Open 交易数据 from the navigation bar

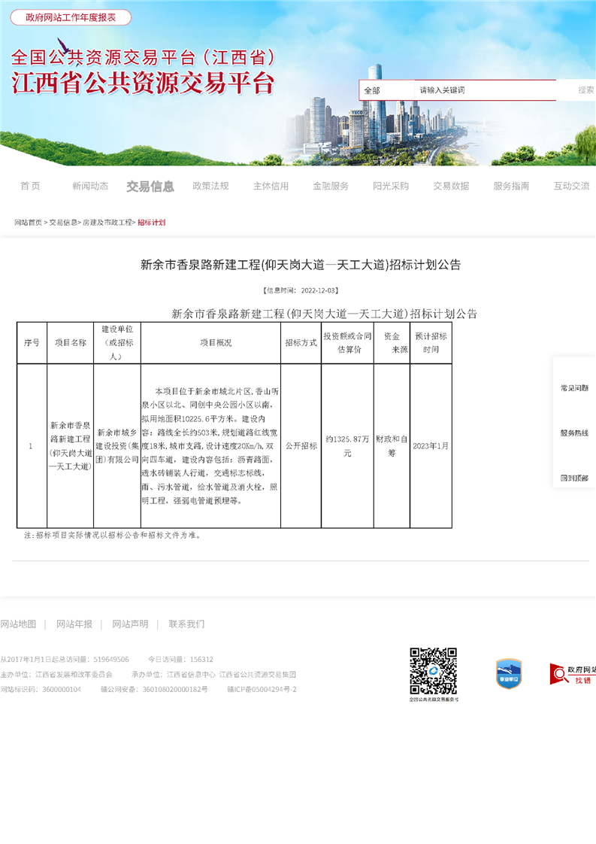pyautogui.click(x=451, y=186)
